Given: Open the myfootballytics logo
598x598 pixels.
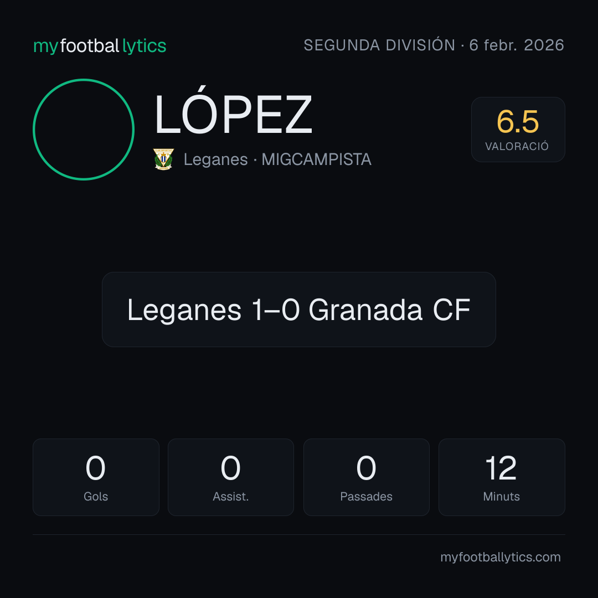Looking at the screenshot, I should (x=100, y=46).
